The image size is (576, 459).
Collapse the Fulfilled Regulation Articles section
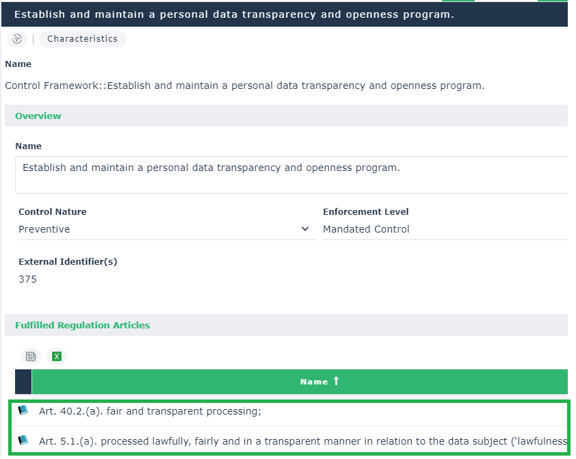click(82, 326)
